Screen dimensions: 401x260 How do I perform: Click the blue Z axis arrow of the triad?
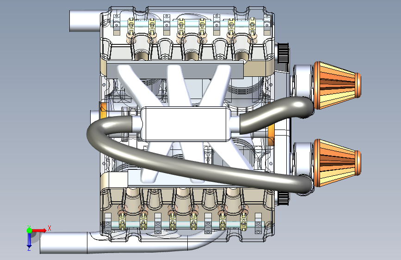(29, 241)
